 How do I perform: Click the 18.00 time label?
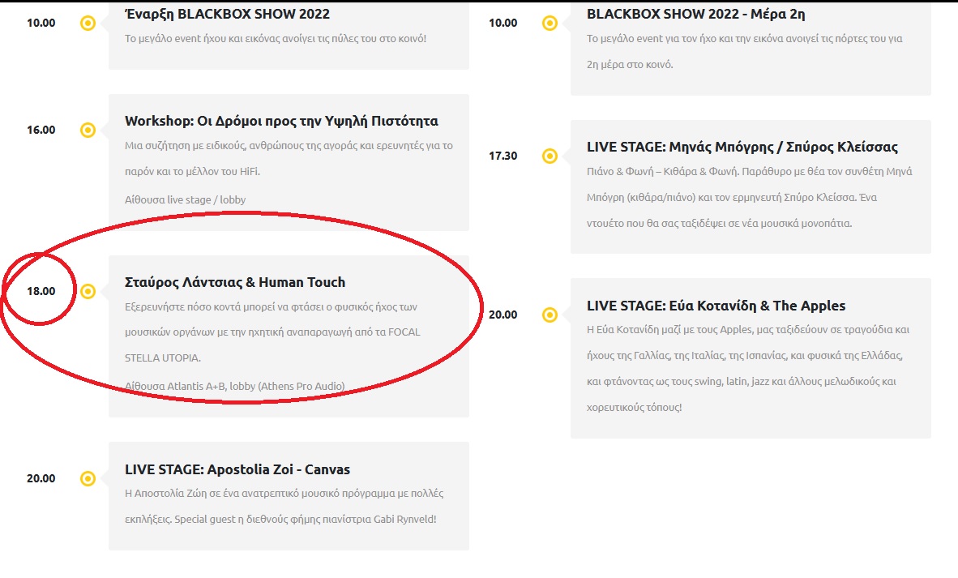click(x=41, y=291)
